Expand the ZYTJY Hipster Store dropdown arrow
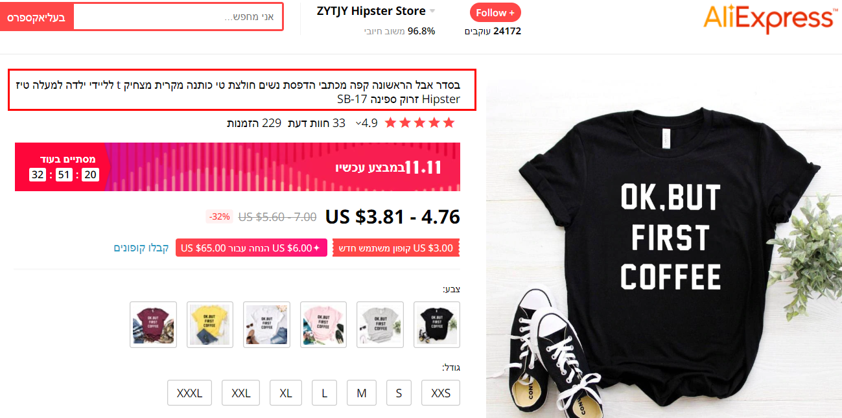 coord(433,12)
